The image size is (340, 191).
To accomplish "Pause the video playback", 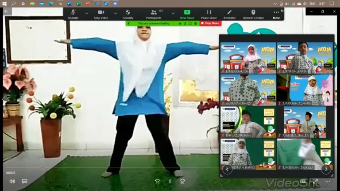I will (170, 181).
